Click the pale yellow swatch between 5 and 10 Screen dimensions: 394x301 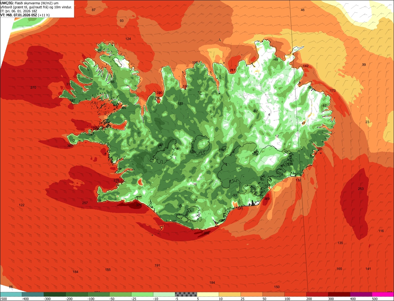click(x=208, y=294)
